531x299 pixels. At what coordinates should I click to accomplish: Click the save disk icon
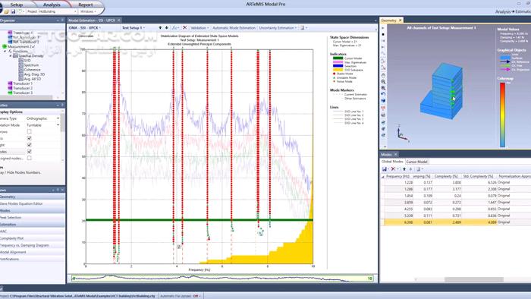[x=13, y=11]
